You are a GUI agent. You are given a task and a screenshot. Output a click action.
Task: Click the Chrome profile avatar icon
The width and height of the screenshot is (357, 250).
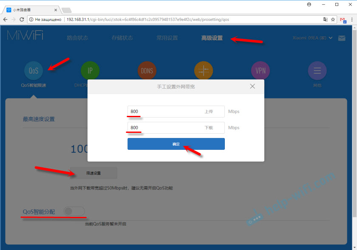pyautogui.click(x=309, y=4)
